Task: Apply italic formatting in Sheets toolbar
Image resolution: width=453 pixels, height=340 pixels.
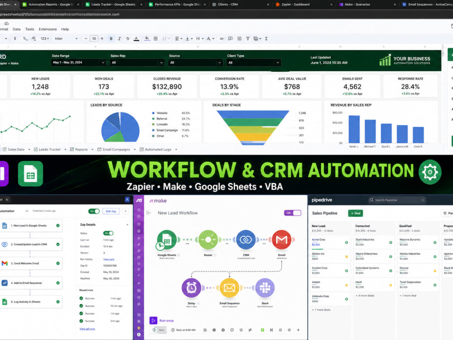Action: tap(119, 39)
